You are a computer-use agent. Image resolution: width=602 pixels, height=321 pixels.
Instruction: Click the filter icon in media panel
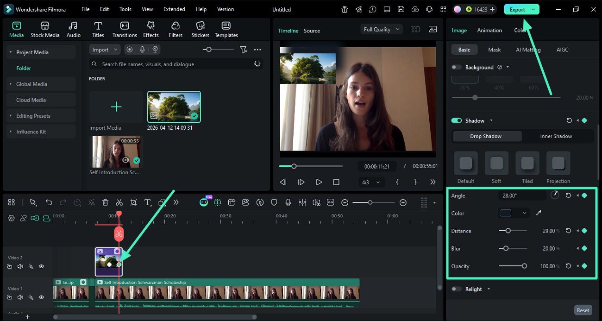tap(244, 50)
